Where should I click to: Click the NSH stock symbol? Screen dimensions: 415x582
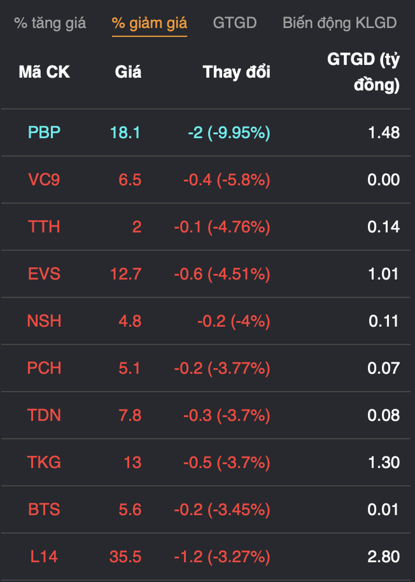[x=44, y=321]
